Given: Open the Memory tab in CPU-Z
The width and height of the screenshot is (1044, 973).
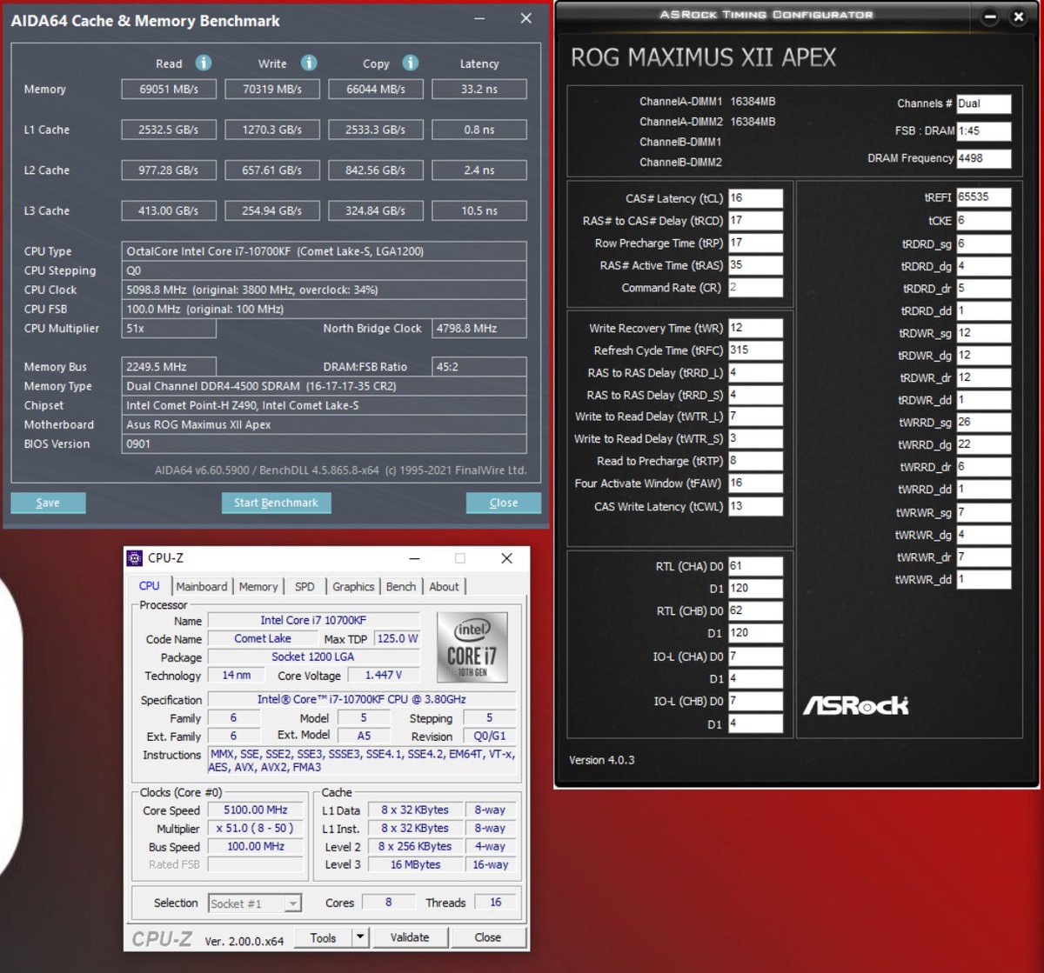Looking at the screenshot, I should point(258,587).
